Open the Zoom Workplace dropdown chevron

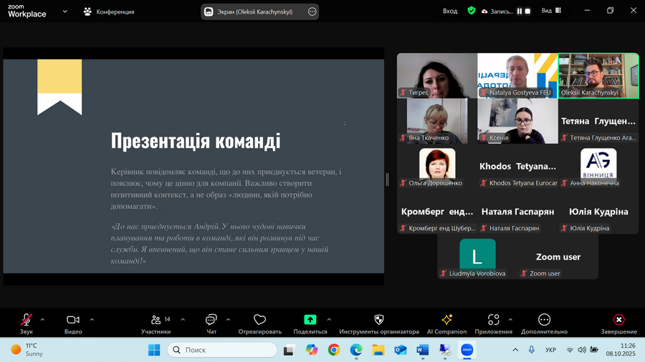pos(65,11)
